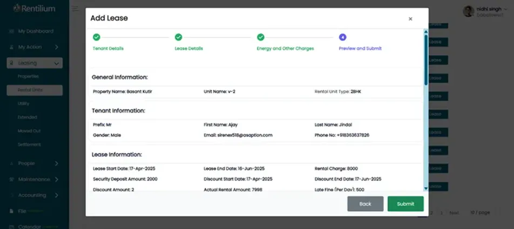Click nidhi singh profile avatar
The height and width of the screenshot is (229, 514).
[x=469, y=11]
